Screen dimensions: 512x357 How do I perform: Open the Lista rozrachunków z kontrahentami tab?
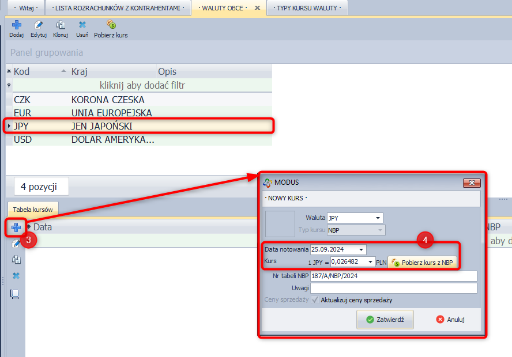coord(119,8)
